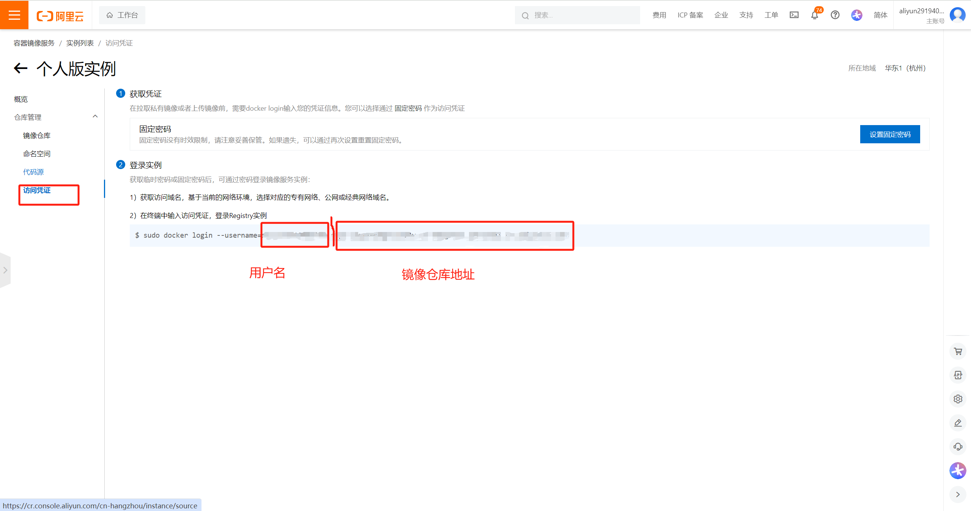Go to 容器镜像服务 breadcrumb
Image resolution: width=971 pixels, height=511 pixels.
point(34,43)
